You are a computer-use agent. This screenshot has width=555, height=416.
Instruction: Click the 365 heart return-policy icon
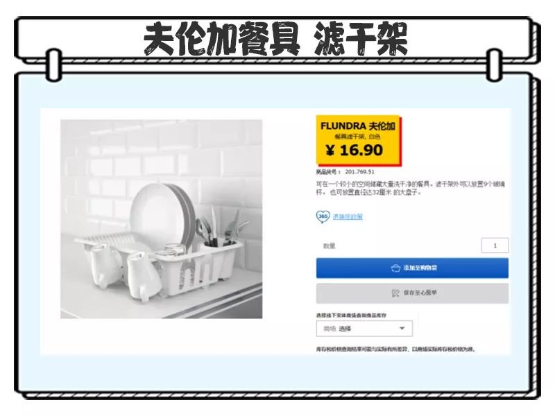(x=323, y=216)
